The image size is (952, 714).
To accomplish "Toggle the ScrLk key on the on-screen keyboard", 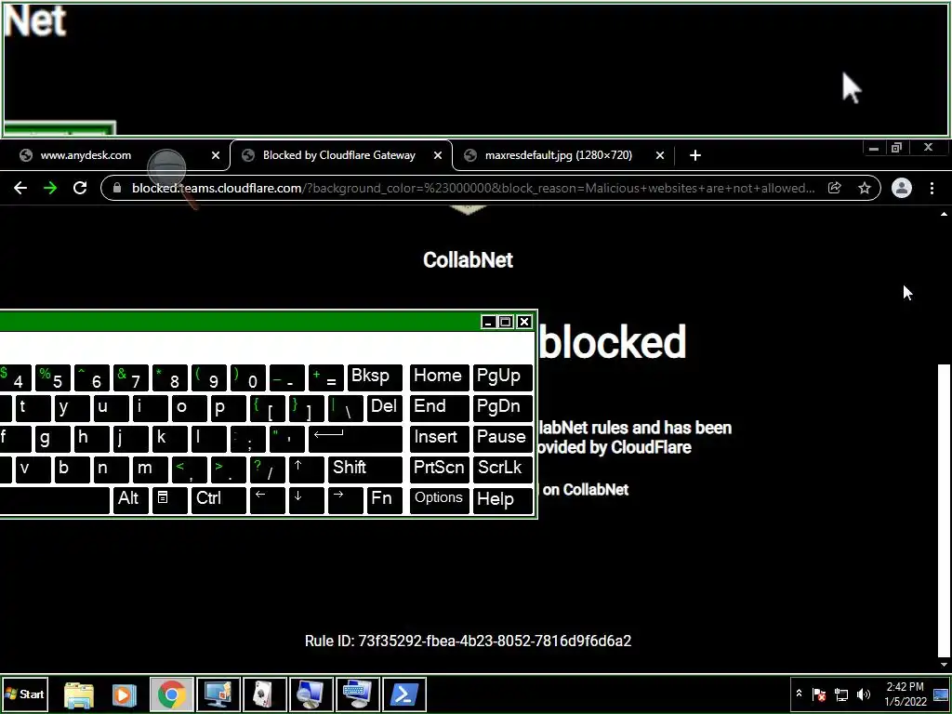I will click(x=502, y=469).
